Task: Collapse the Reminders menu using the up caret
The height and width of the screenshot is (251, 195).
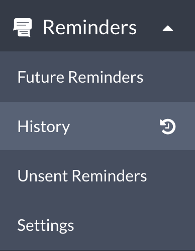Action: 168,29
